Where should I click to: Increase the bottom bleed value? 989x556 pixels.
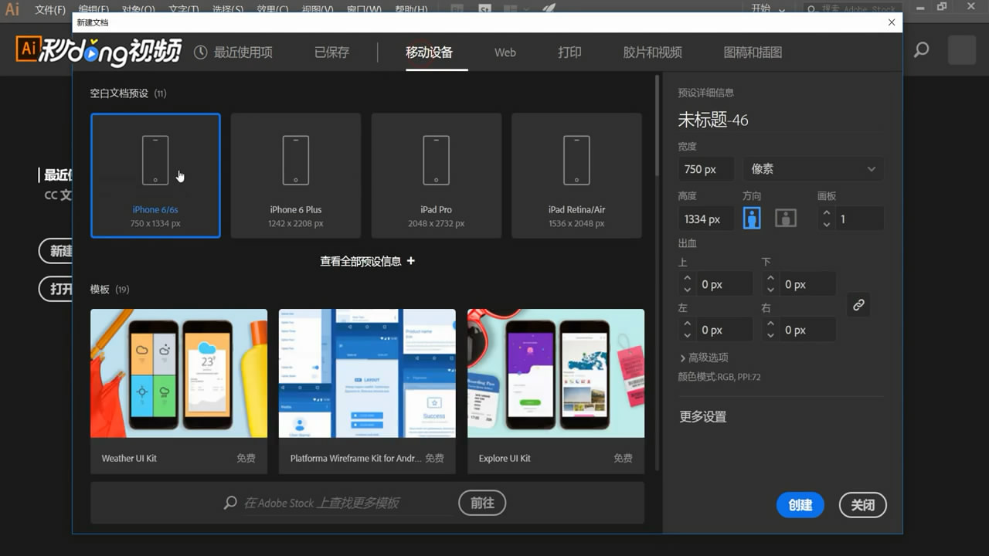click(770, 278)
